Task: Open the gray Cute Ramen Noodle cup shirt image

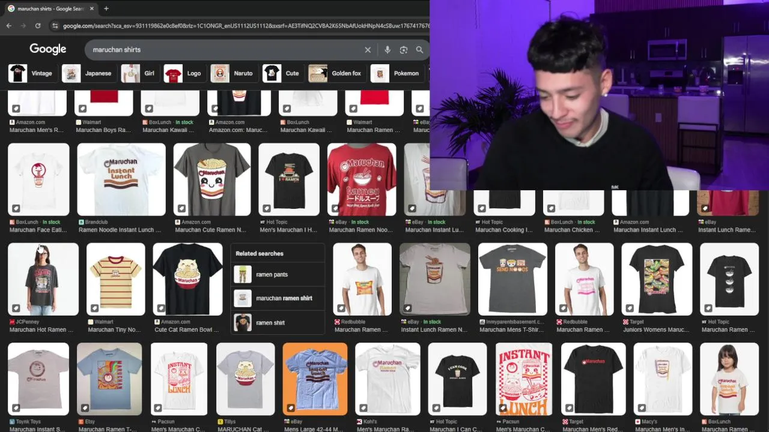Action: point(212,179)
